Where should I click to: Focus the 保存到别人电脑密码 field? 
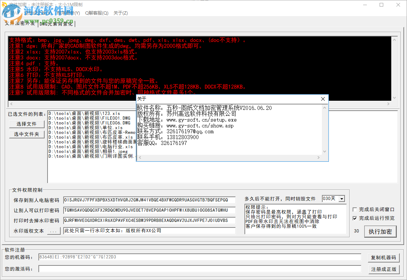click(149, 200)
